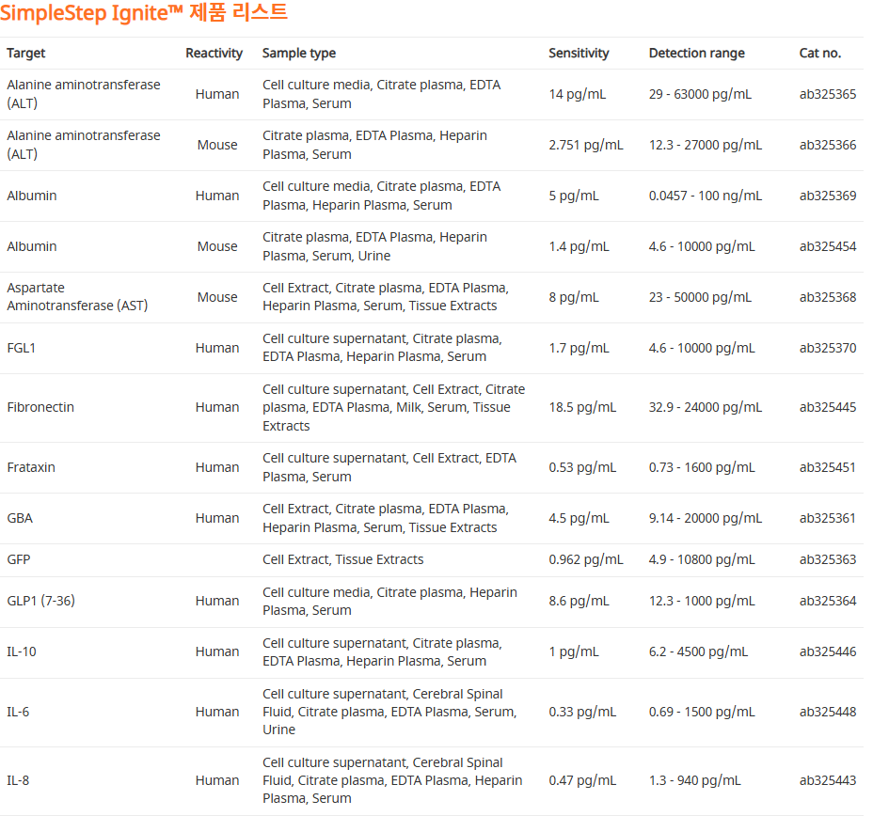The height and width of the screenshot is (816, 873).
Task: Click detection range 23 - 50000 pg/mL
Action: (700, 298)
